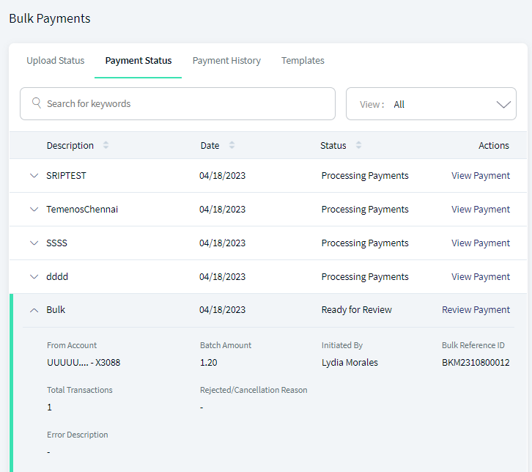Click the Date column header
The width and height of the screenshot is (532, 472).
(210, 146)
